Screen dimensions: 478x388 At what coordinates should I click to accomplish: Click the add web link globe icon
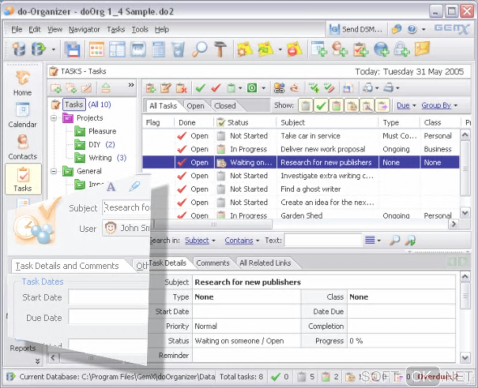(381, 49)
